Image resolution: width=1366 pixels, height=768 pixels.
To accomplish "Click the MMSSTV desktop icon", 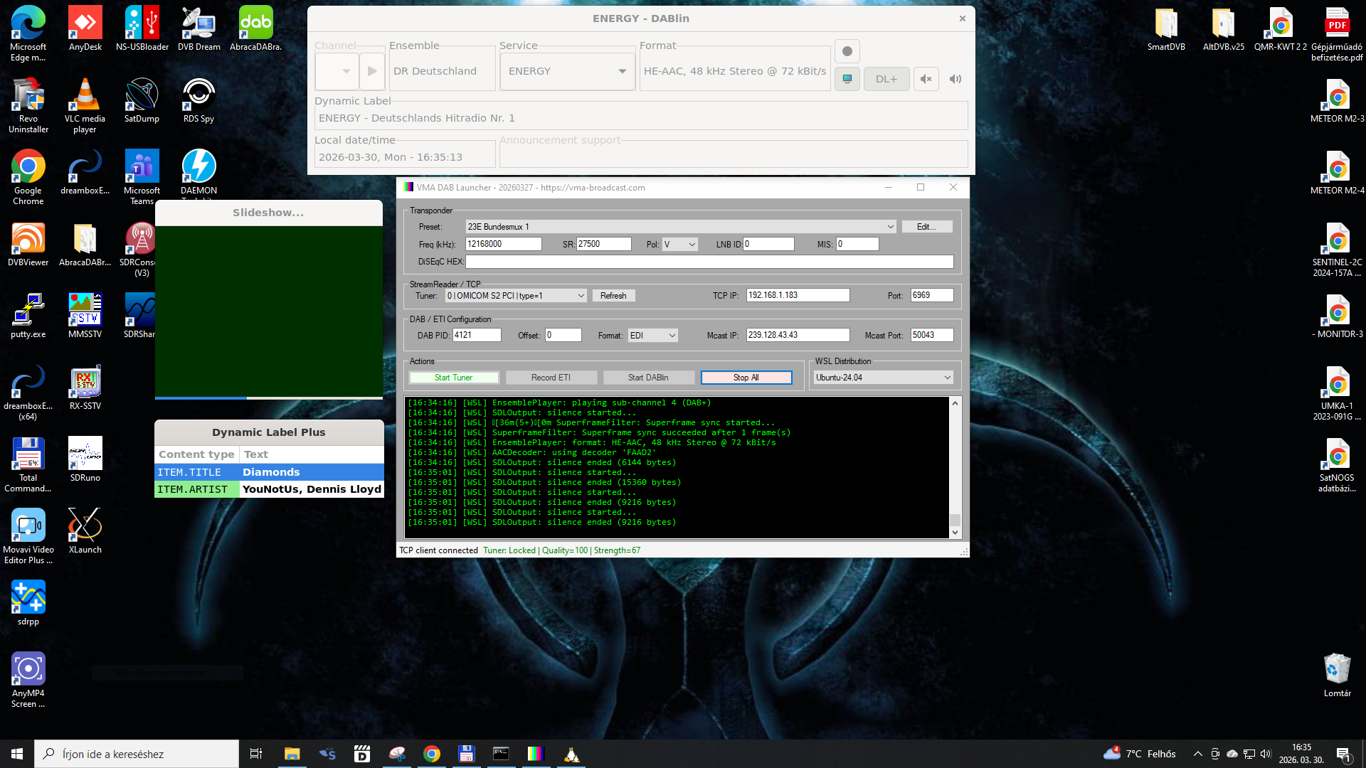I will [85, 316].
